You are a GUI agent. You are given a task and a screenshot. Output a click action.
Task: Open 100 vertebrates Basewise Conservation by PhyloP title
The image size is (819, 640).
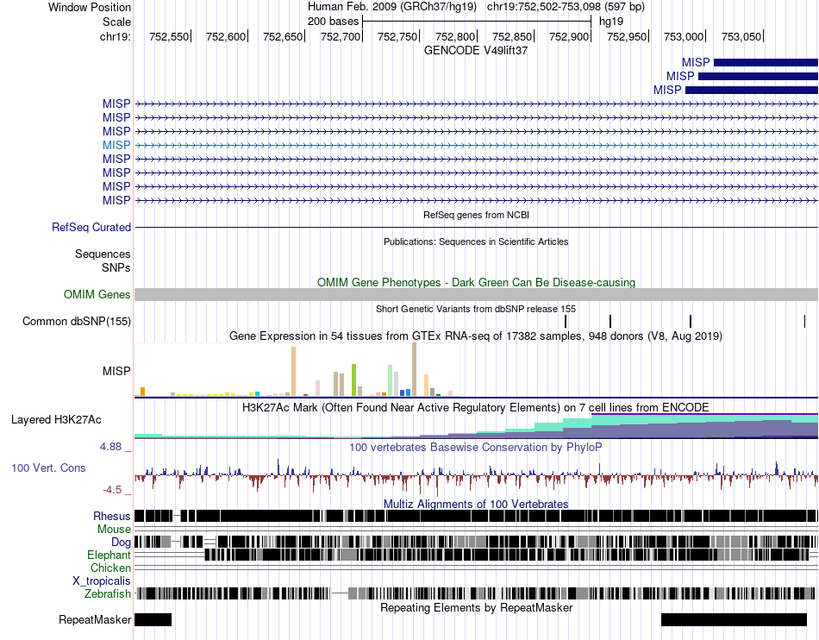[x=476, y=447]
